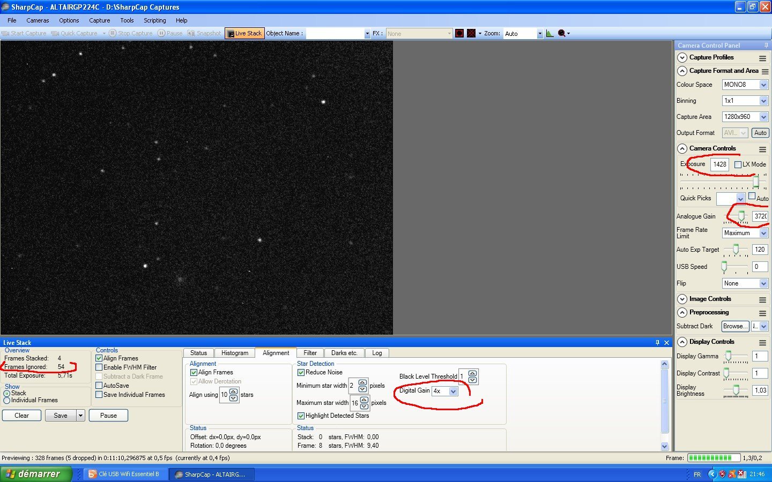Open the Options menu

pyautogui.click(x=69, y=20)
